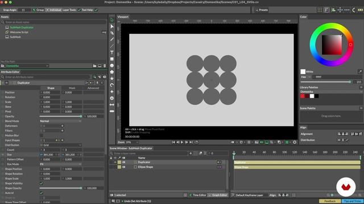The height and width of the screenshot is (204, 364).
Task: Open Presets menu in top bar
Action: [262, 10]
